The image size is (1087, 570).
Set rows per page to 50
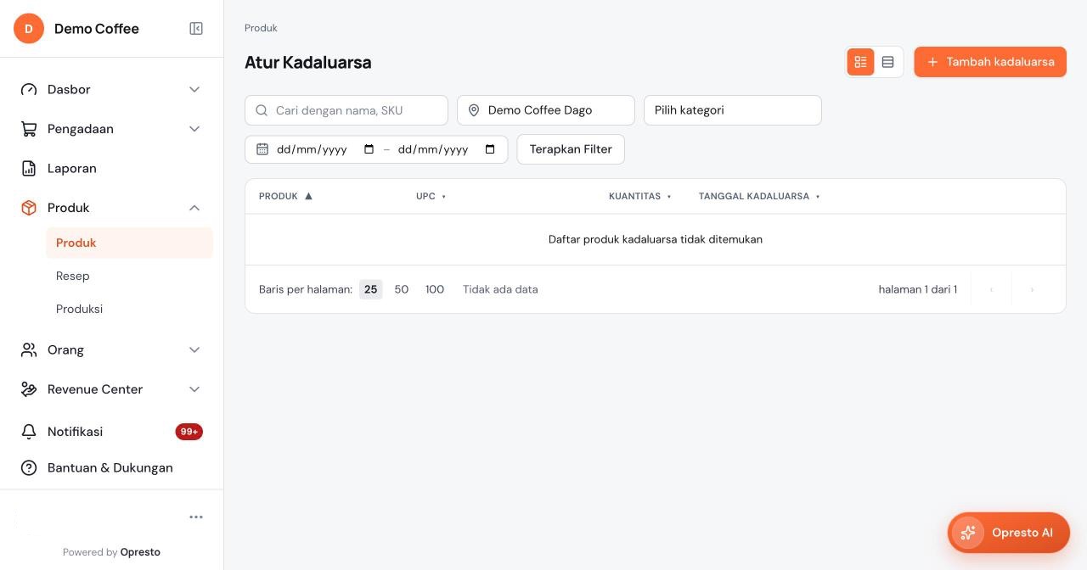pos(402,289)
